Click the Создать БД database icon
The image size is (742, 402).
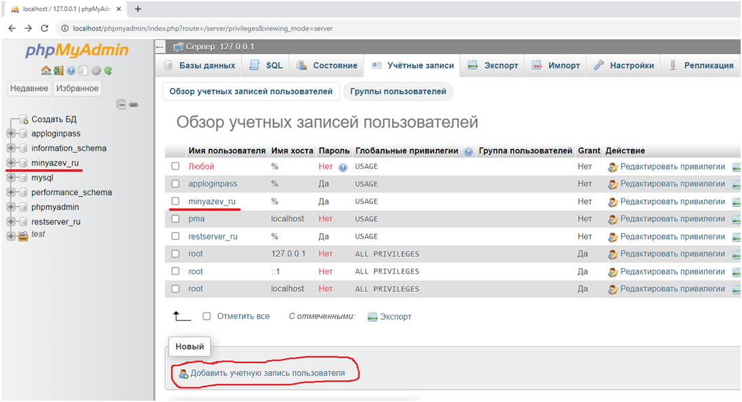pyautogui.click(x=23, y=120)
